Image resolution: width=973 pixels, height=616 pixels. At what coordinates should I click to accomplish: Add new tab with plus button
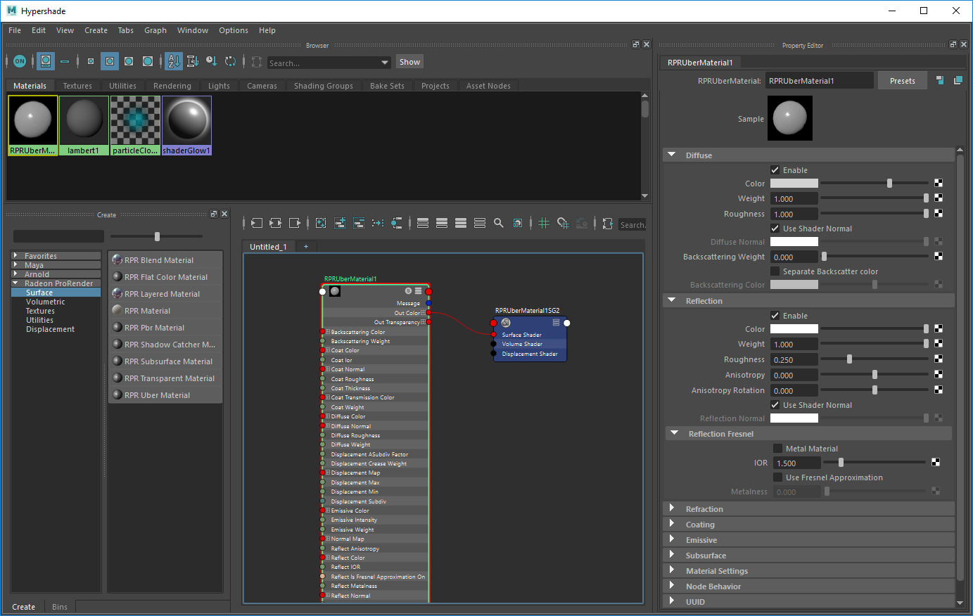pos(305,246)
